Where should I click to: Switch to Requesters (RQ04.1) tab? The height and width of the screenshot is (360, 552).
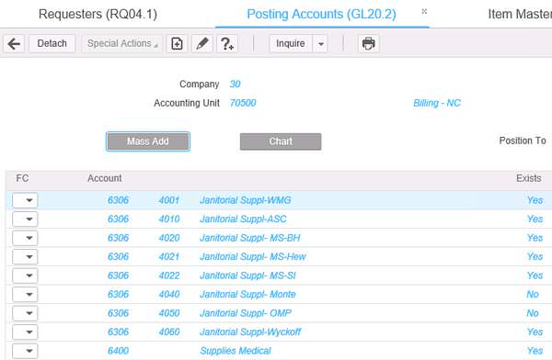[98, 14]
